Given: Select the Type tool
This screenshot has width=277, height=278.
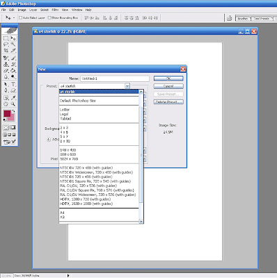Looking at the screenshot, I should pos(13,84).
